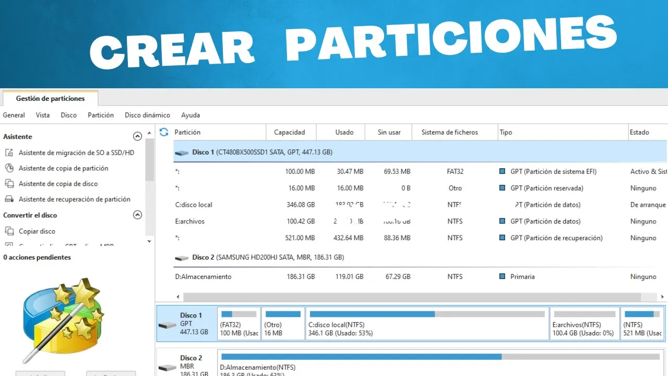Select C:disco local(NTFS) block in disk map
Image resolution: width=668 pixels, height=376 pixels.
click(x=427, y=324)
